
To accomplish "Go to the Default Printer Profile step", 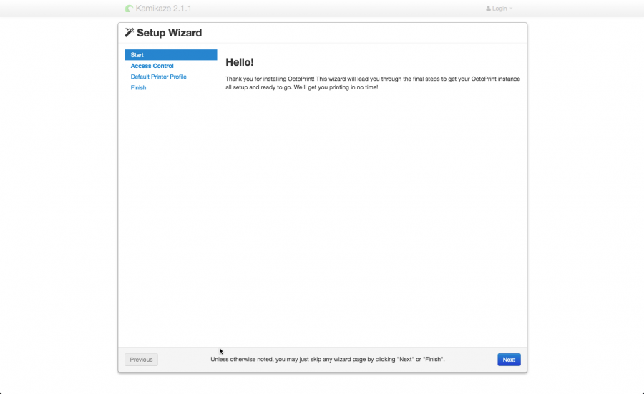I will [x=158, y=77].
